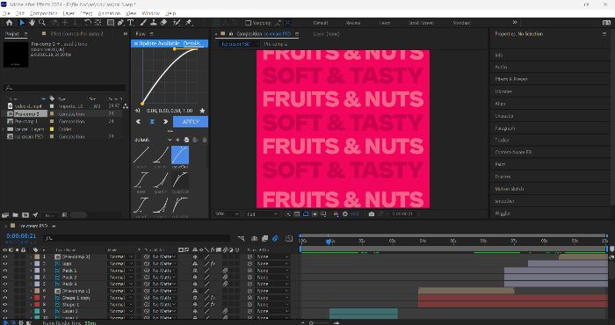Open blending mode dropdown for Pre-comp 2 layer
Viewport: 615px width, 325px height.
(121, 256)
